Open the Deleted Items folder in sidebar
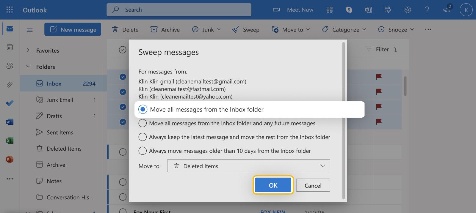This screenshot has width=476, height=213. [63, 149]
